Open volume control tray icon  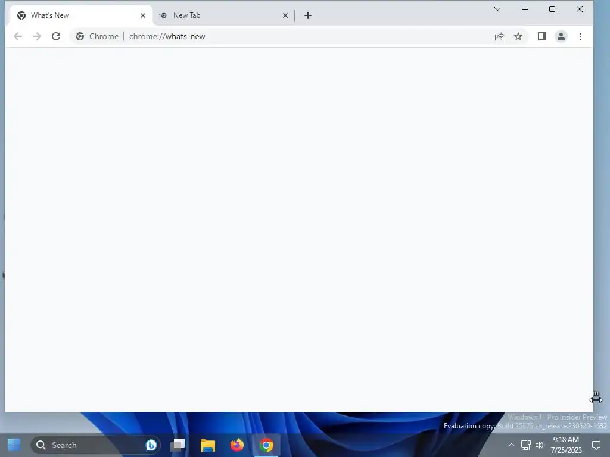coord(540,445)
